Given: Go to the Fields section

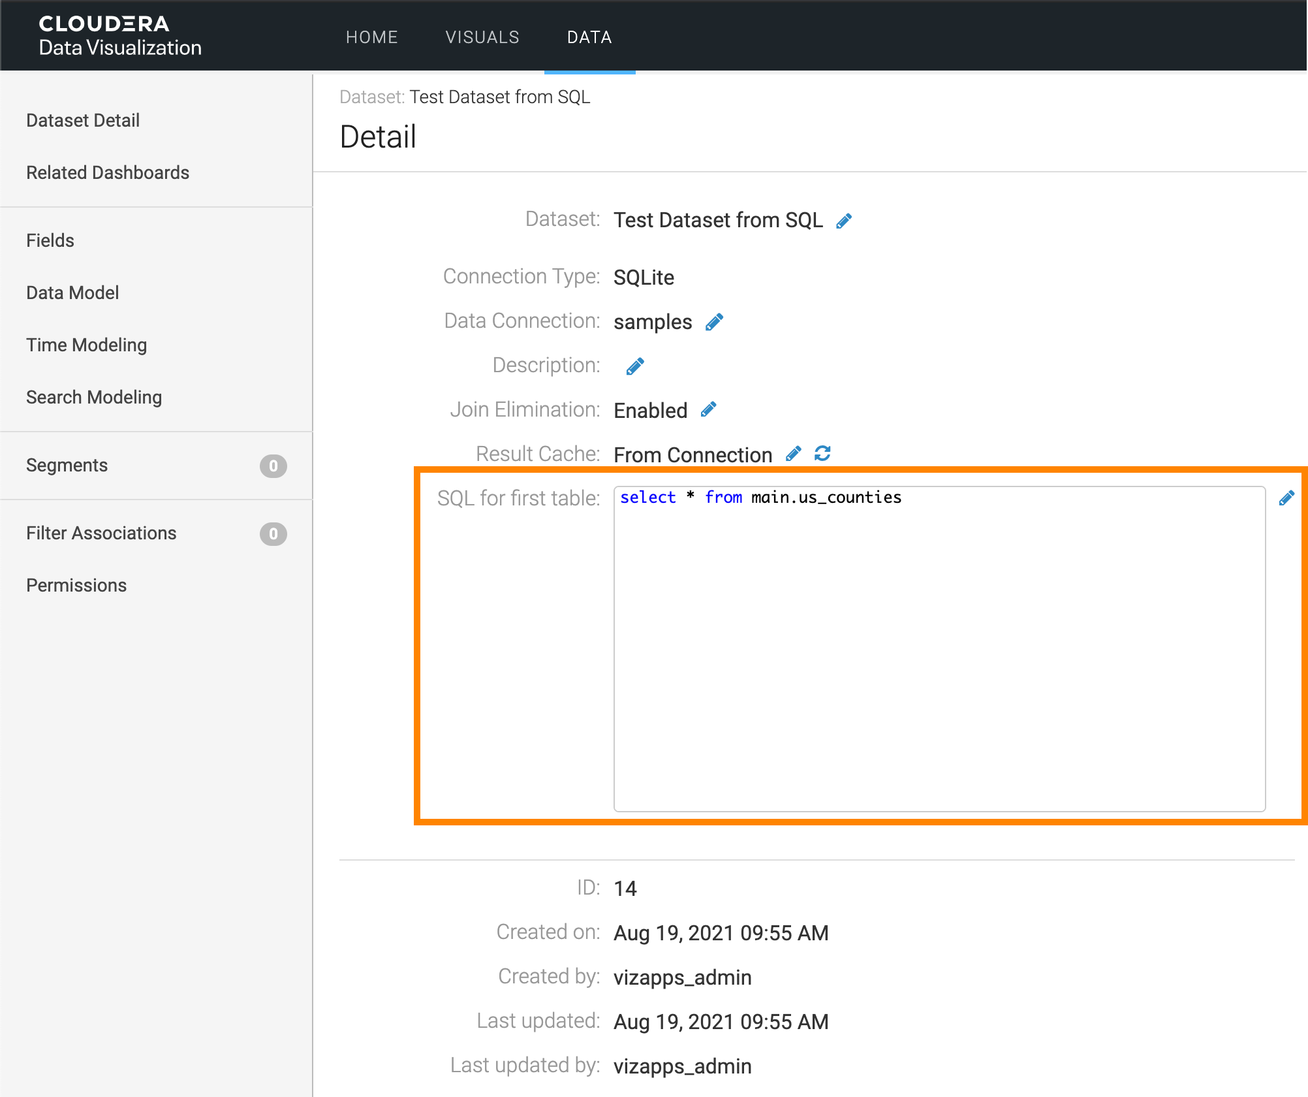Looking at the screenshot, I should click(50, 240).
